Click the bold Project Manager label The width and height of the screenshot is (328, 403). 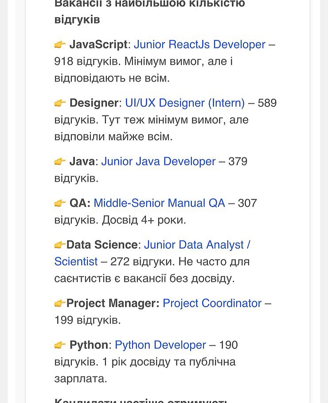tap(113, 304)
